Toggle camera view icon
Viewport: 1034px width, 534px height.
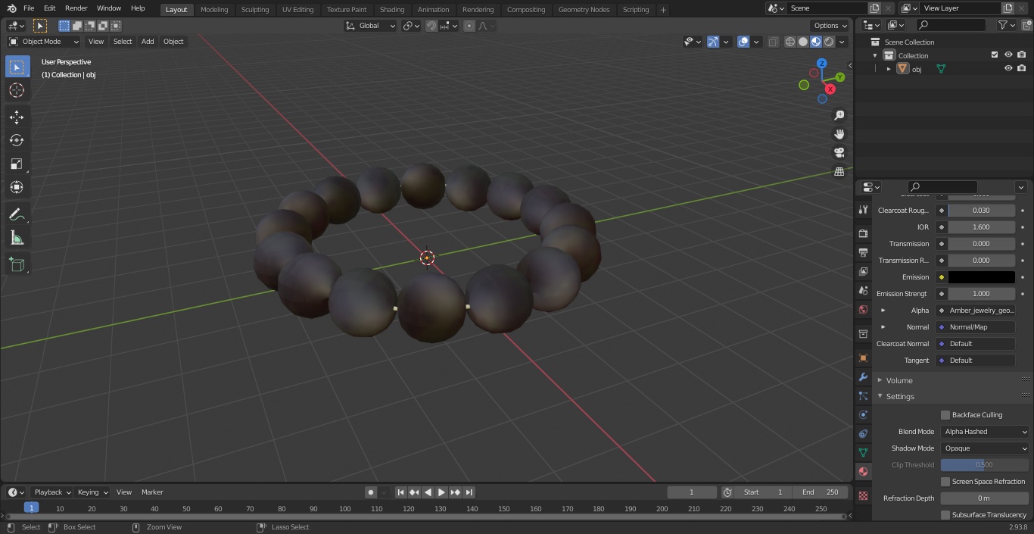[x=839, y=152]
